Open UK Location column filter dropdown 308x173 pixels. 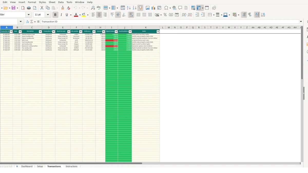pos(81,31)
